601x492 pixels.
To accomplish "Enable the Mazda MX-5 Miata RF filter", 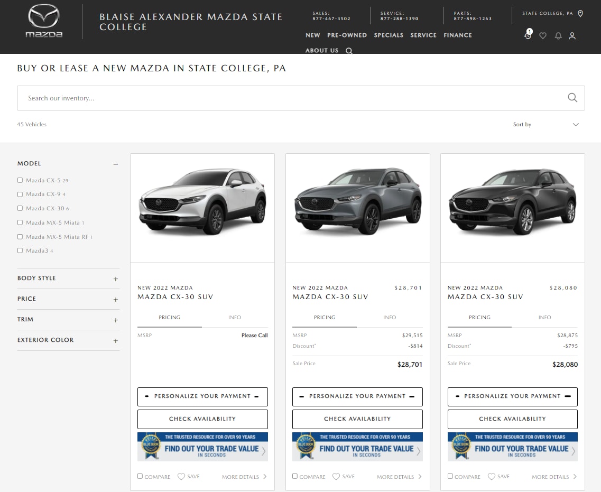I will point(20,237).
